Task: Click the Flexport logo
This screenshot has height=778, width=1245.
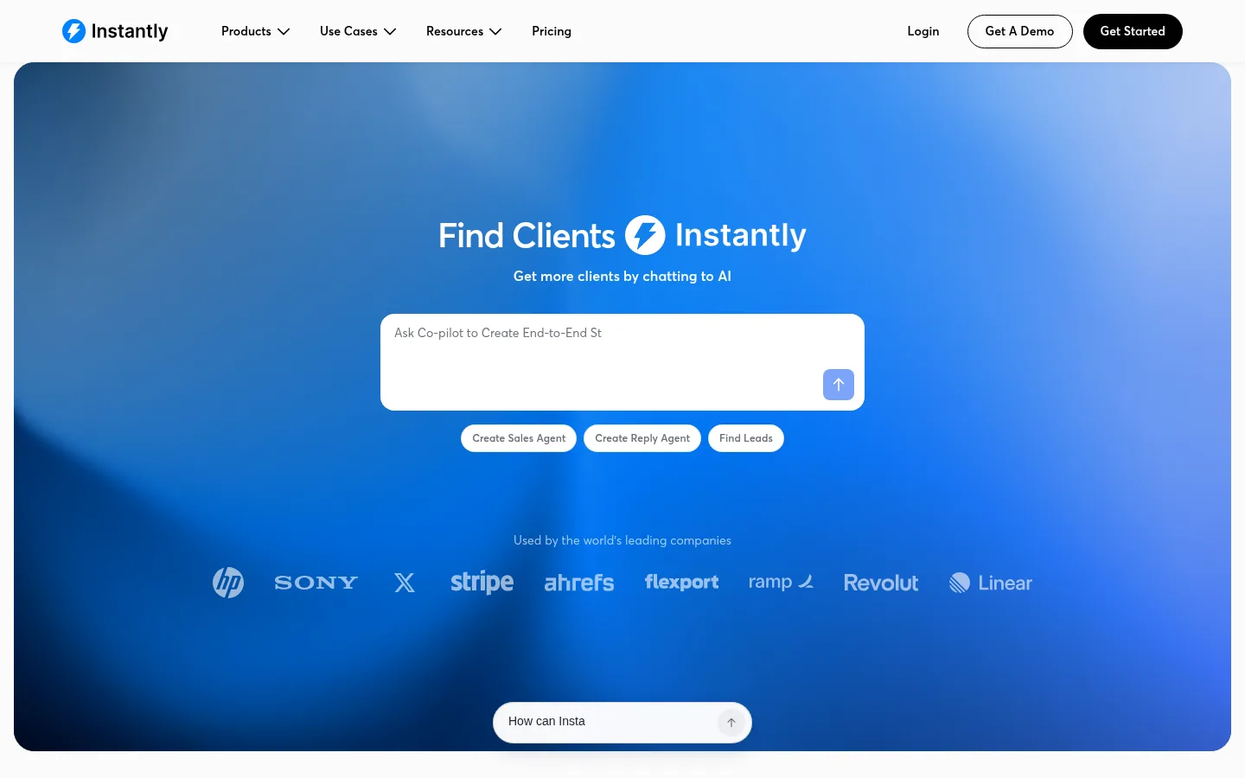Action: (681, 583)
